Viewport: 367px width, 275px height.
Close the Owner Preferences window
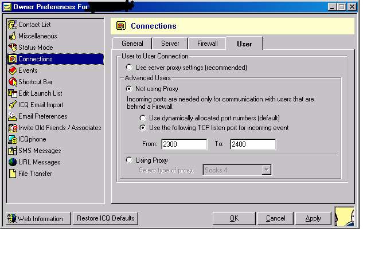tap(352, 7)
